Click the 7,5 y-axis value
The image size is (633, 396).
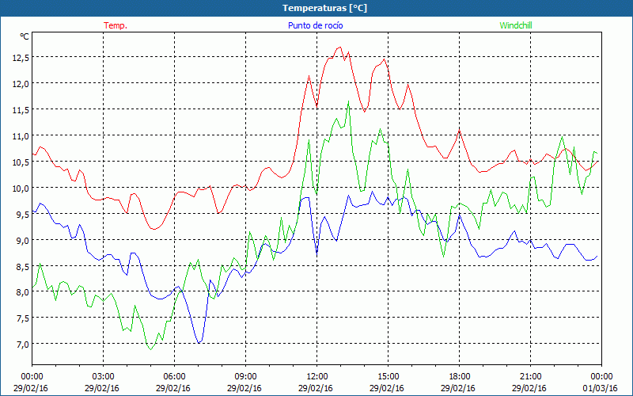coord(22,318)
